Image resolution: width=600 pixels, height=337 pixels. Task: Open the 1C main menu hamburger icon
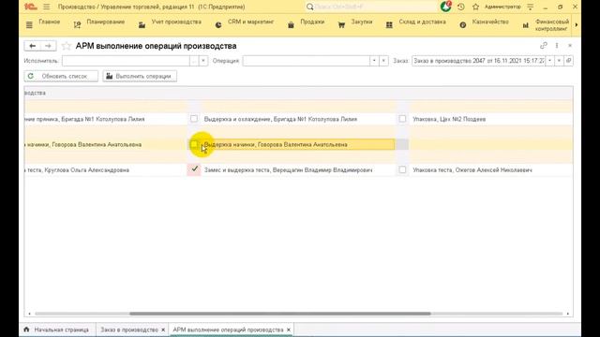[x=47, y=7]
